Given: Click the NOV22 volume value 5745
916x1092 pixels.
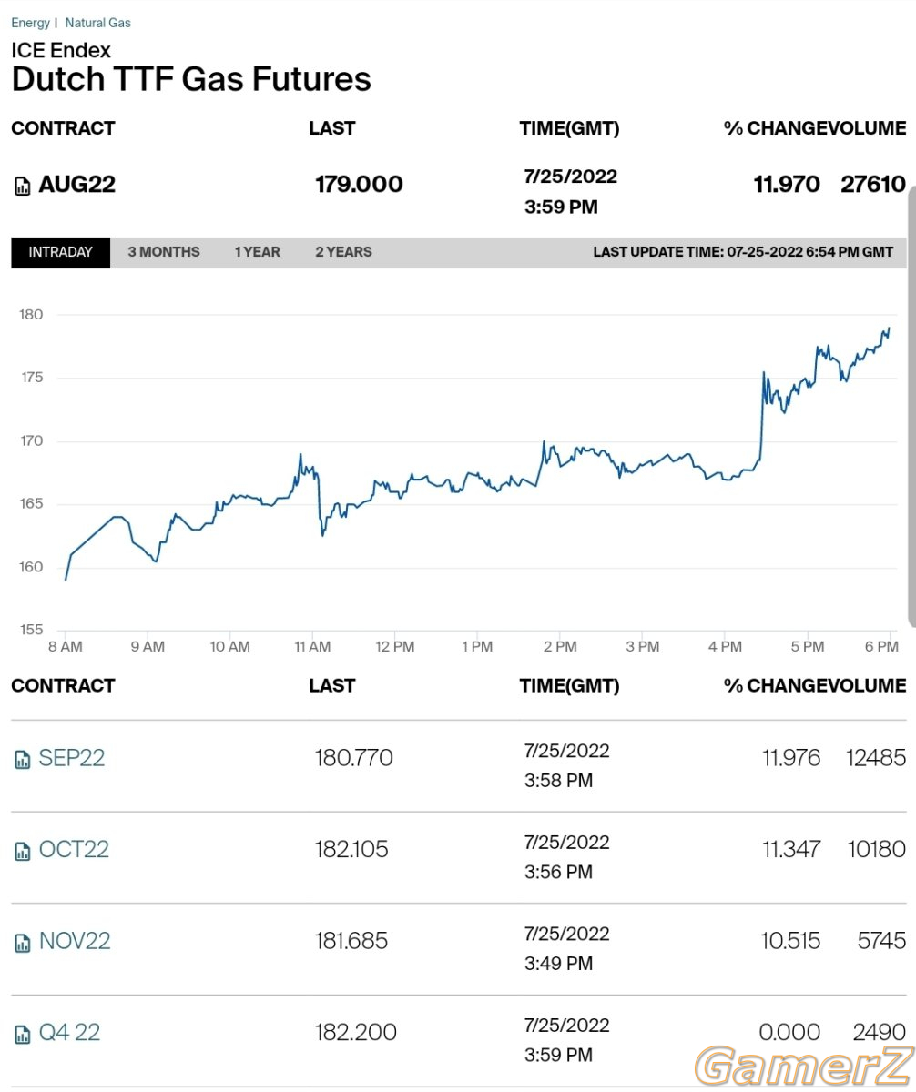Looking at the screenshot, I should point(882,941).
